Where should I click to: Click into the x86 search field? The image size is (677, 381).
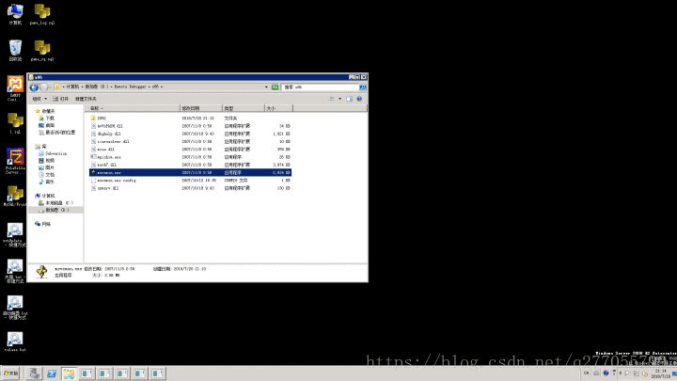(321, 87)
